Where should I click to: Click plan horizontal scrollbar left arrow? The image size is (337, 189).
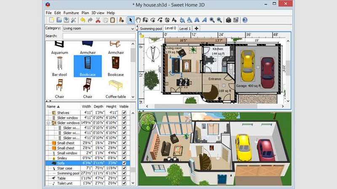[x=147, y=106]
